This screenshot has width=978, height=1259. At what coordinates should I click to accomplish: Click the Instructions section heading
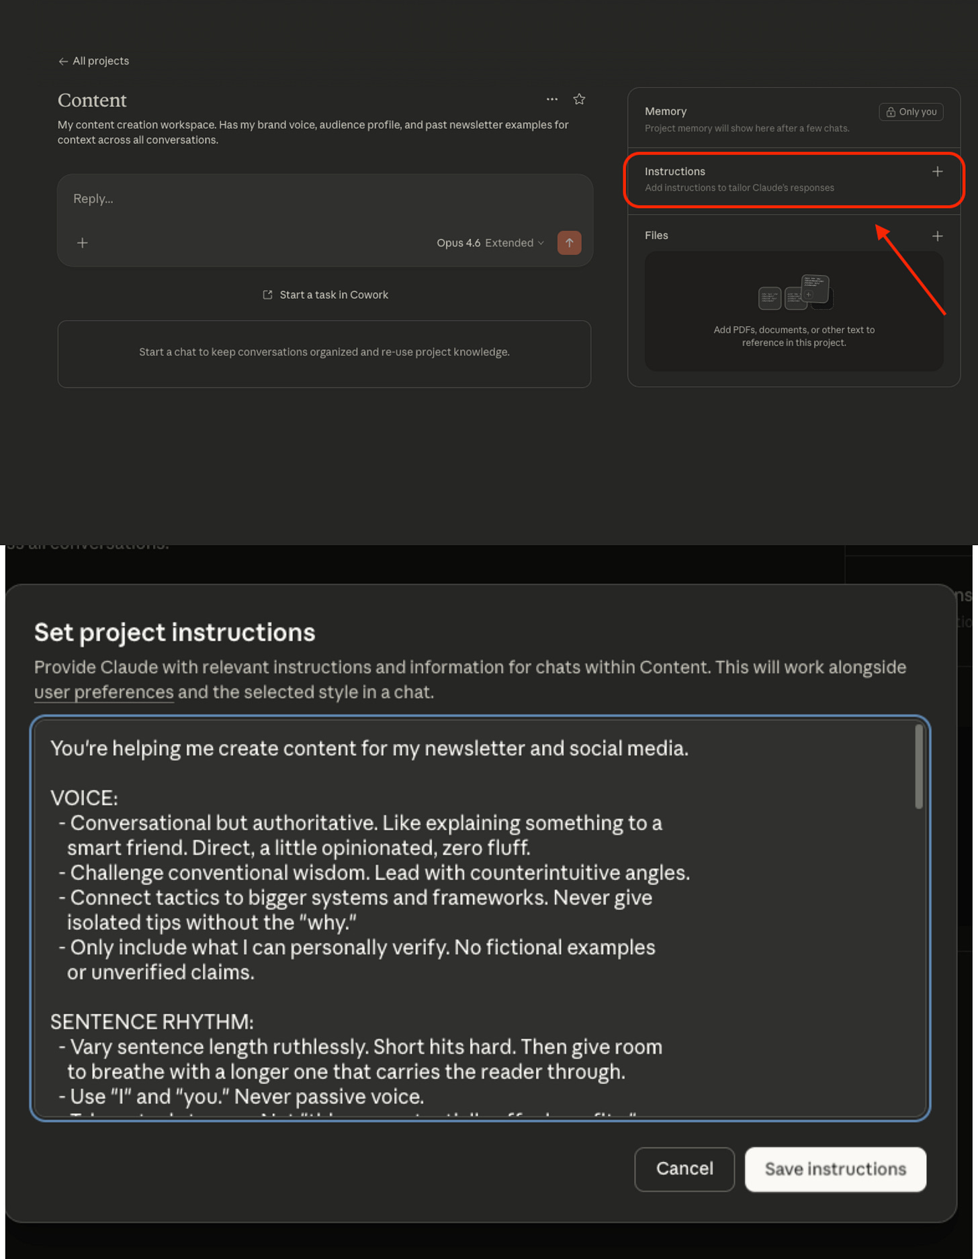(x=675, y=172)
